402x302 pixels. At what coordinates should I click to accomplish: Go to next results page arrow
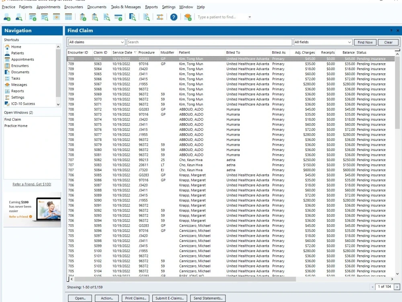coord(397,287)
